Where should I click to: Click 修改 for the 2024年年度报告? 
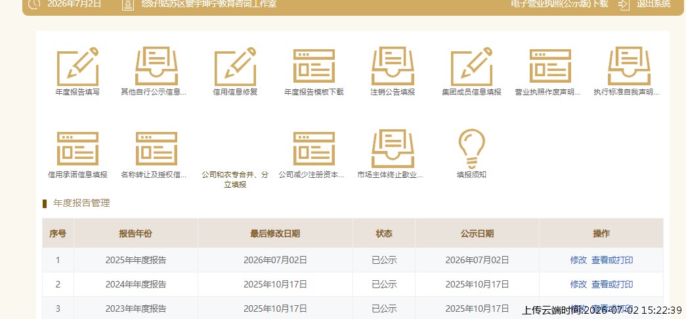(578, 284)
